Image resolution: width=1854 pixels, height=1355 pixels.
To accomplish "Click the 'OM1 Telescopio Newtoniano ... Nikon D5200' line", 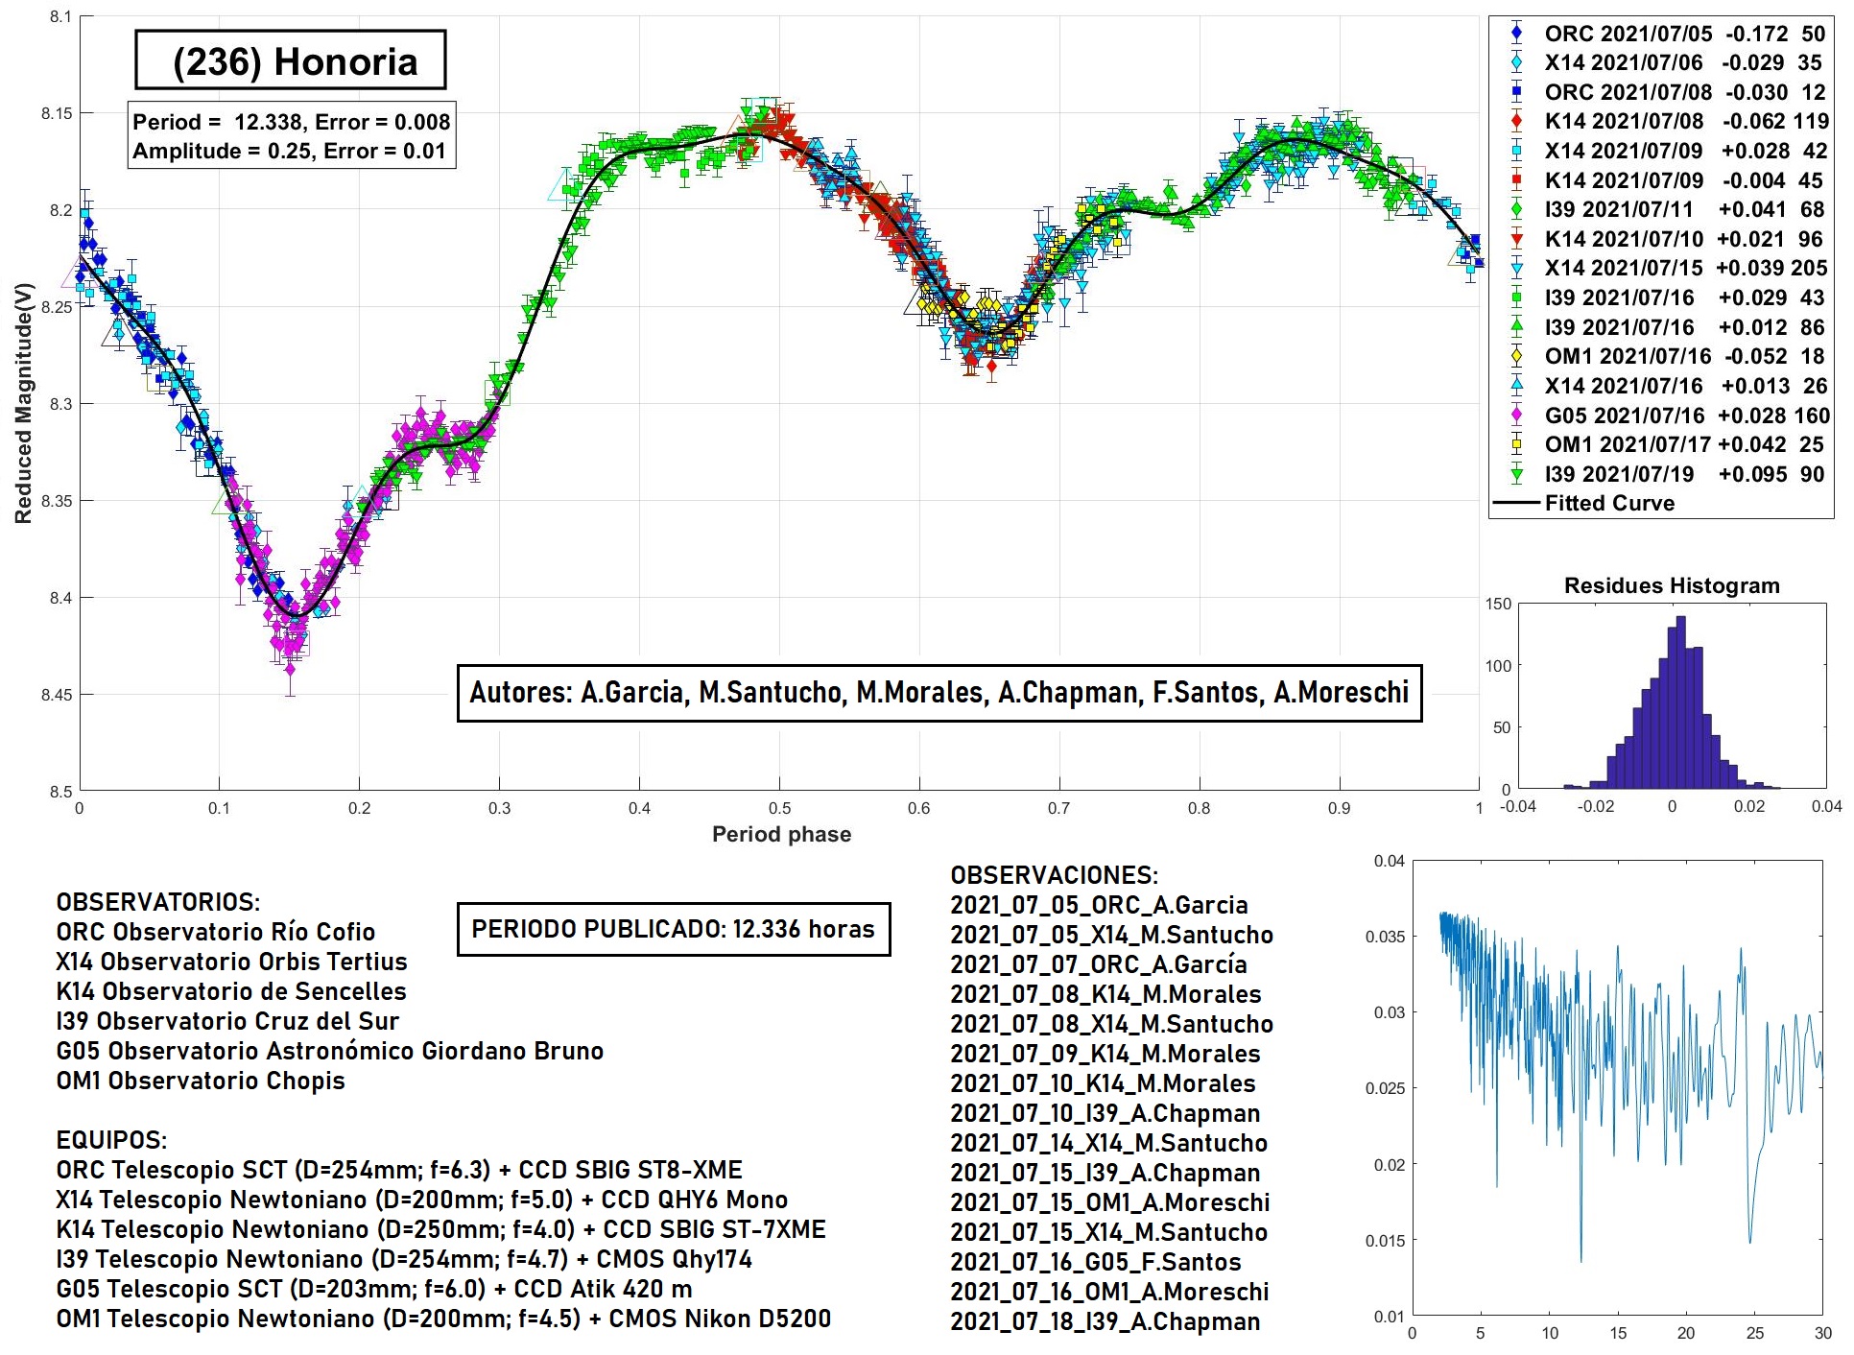I will point(443,1319).
